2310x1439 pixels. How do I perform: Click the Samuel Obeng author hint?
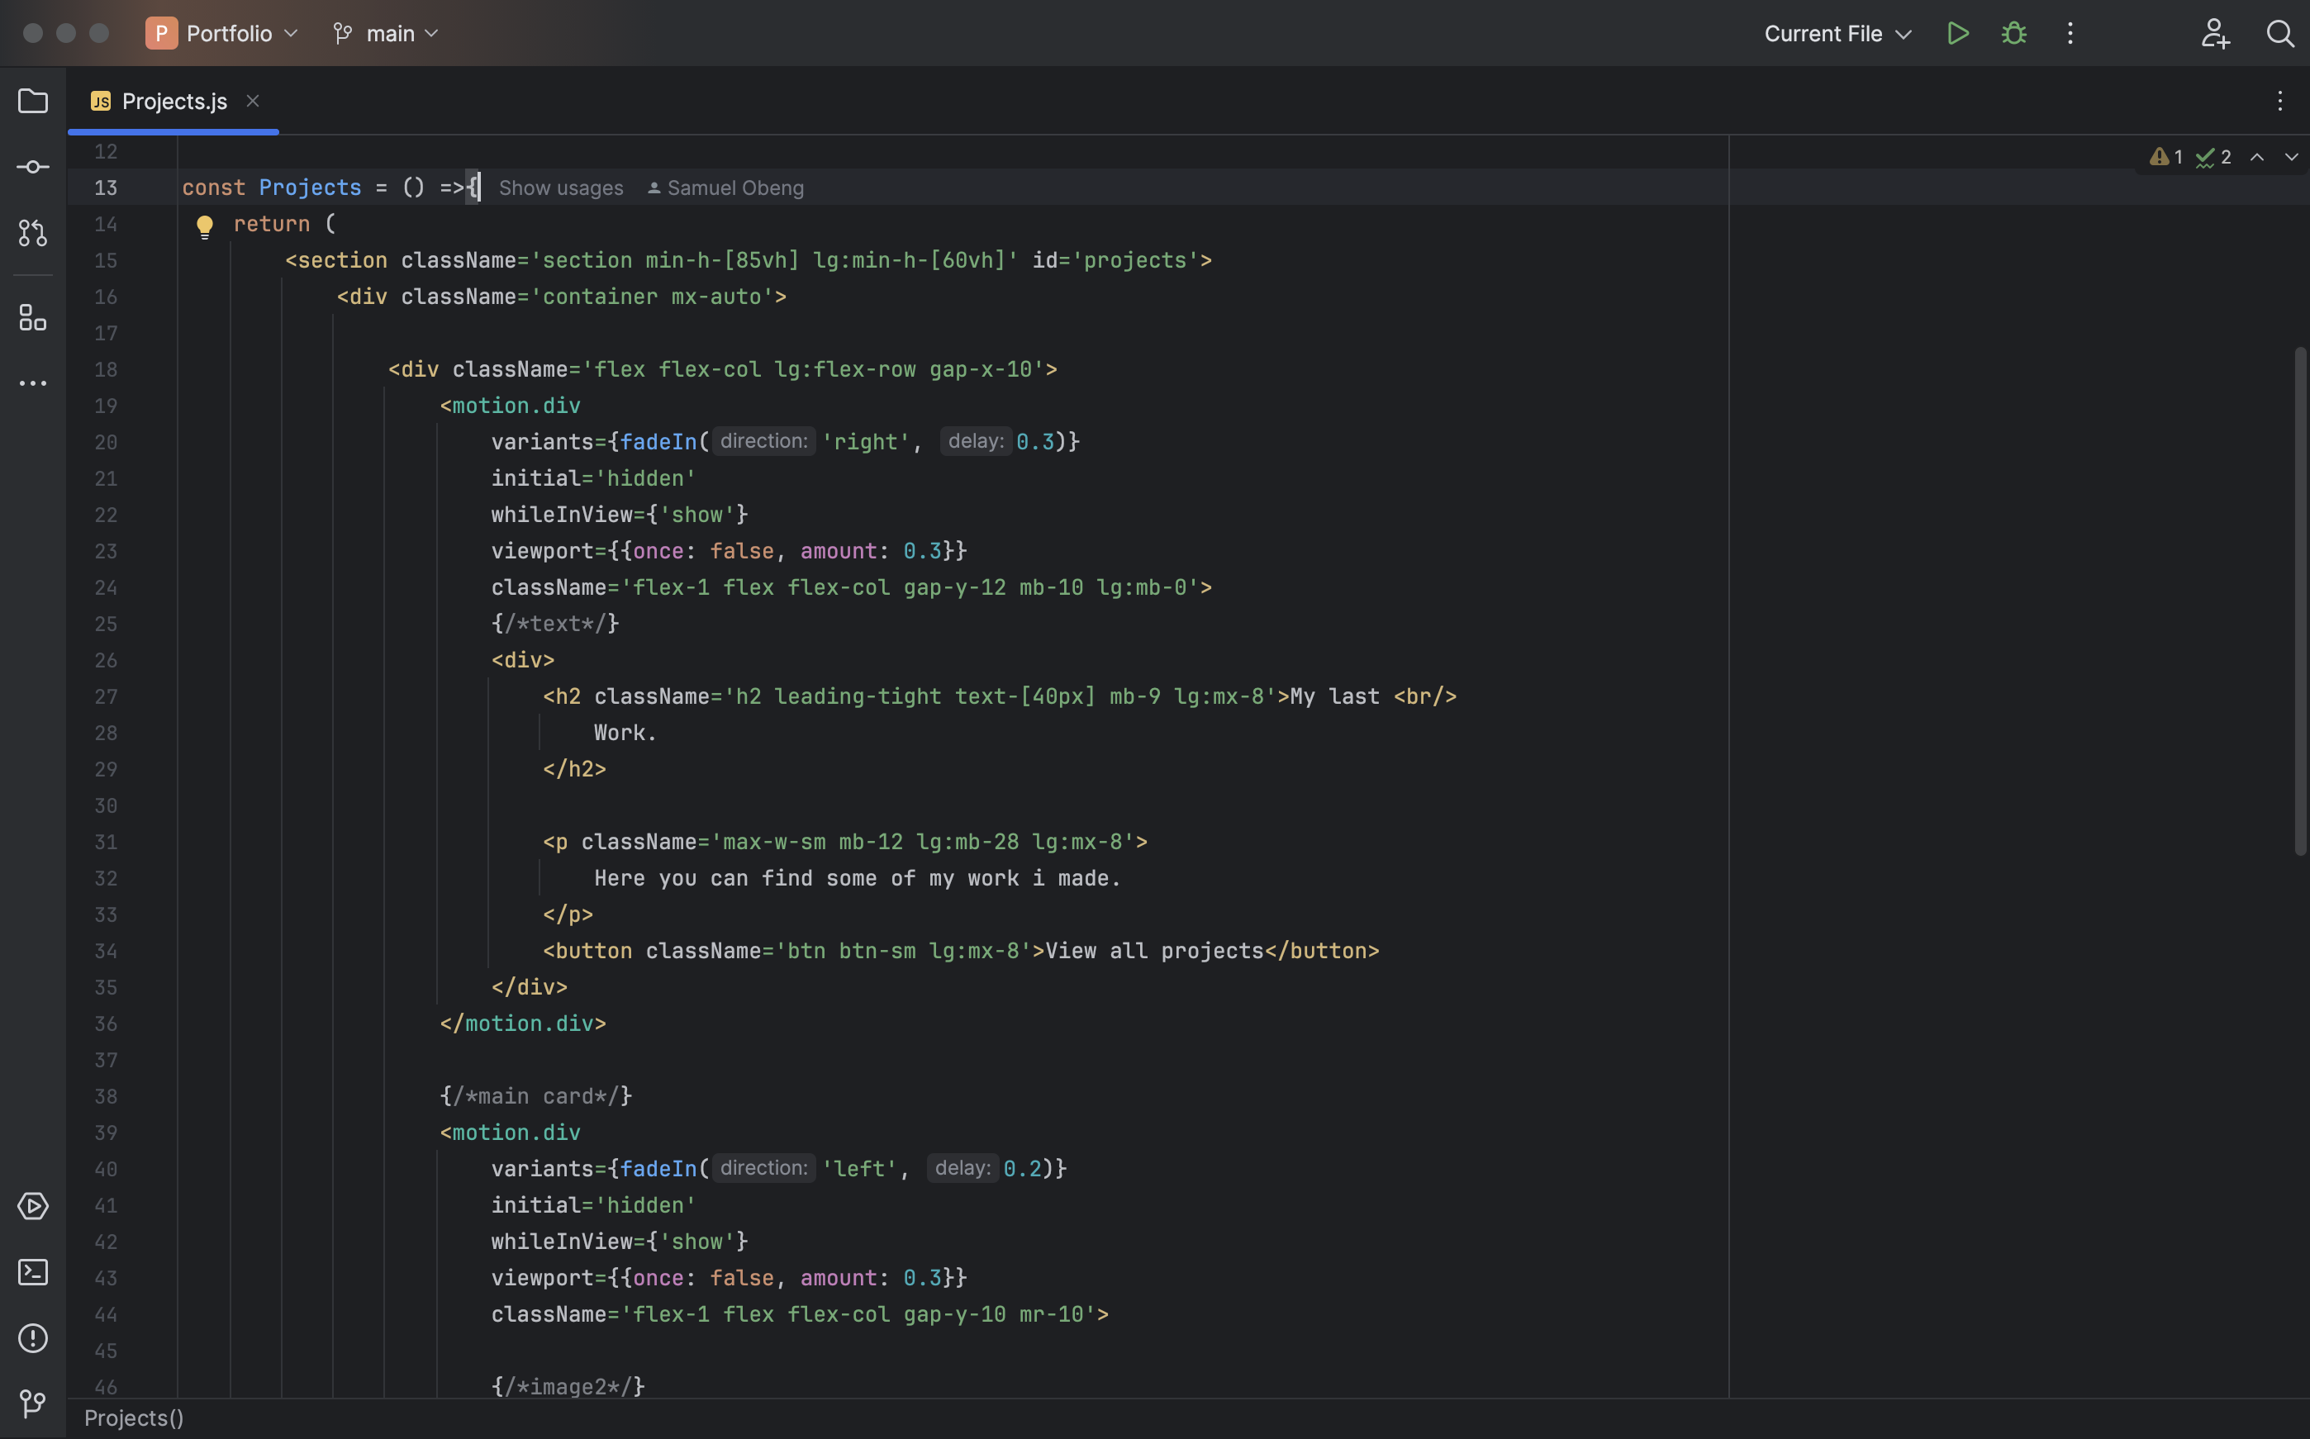tap(725, 188)
